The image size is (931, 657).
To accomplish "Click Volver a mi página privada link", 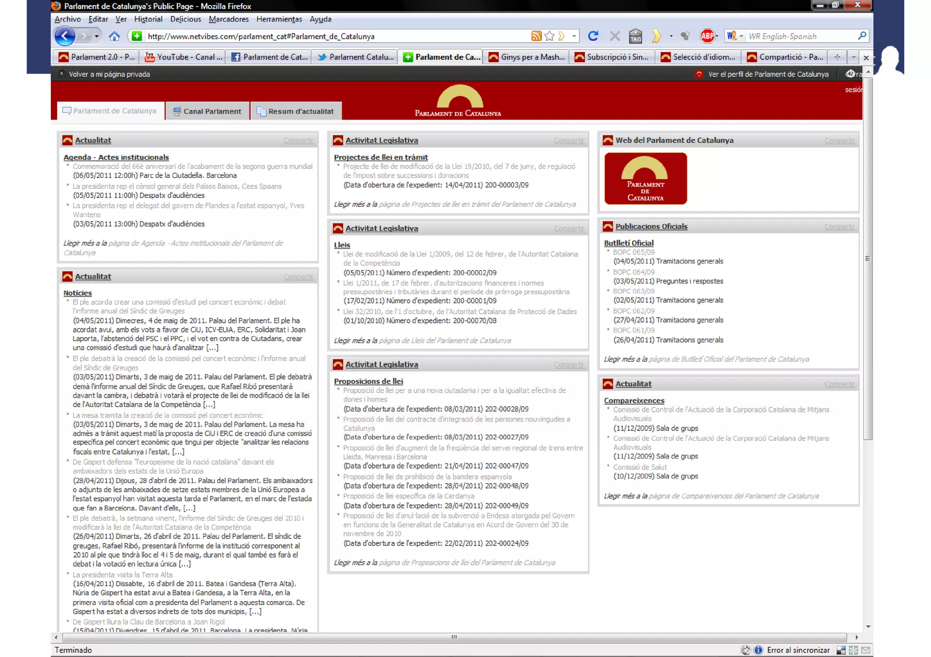I will 109,74.
